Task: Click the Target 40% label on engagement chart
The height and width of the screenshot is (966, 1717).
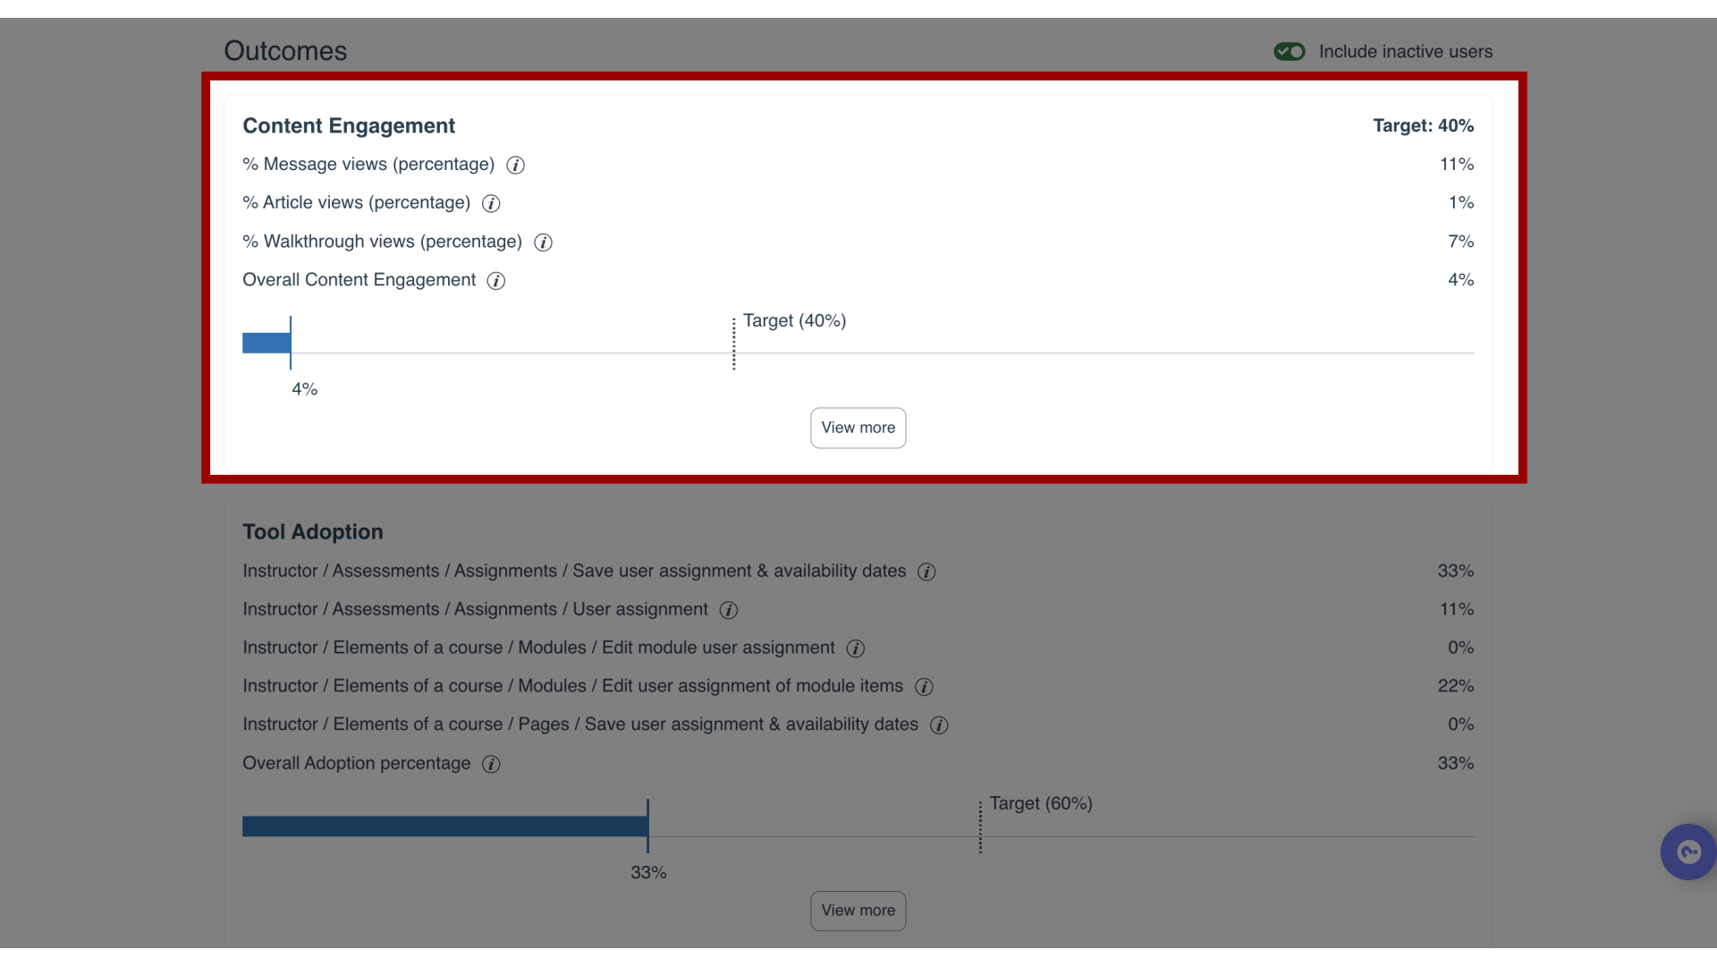Action: point(795,319)
